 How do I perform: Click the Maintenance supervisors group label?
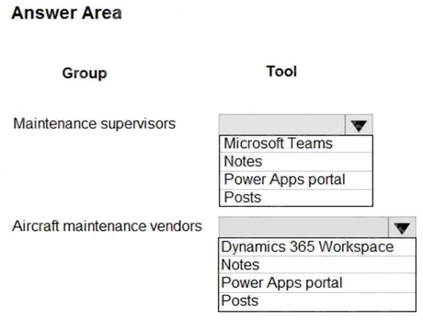94,124
